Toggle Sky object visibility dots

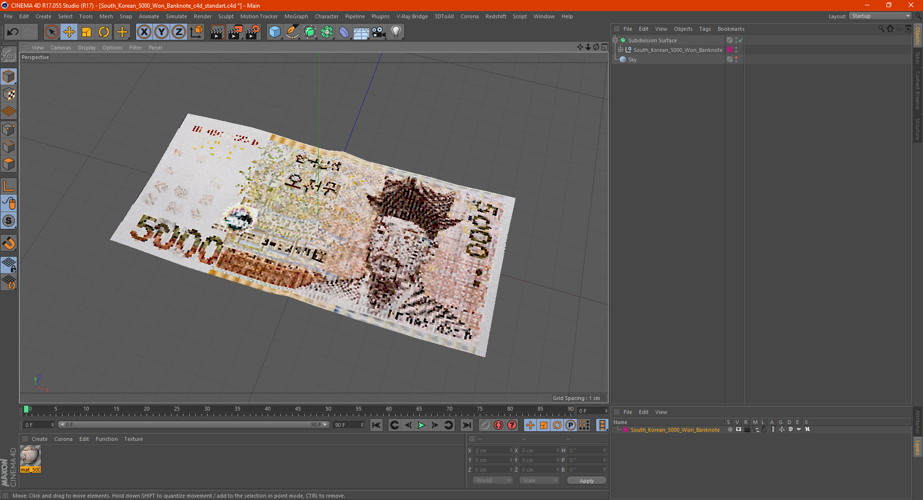click(736, 60)
